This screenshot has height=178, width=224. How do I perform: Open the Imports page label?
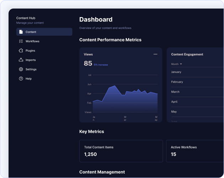pyautogui.click(x=31, y=60)
